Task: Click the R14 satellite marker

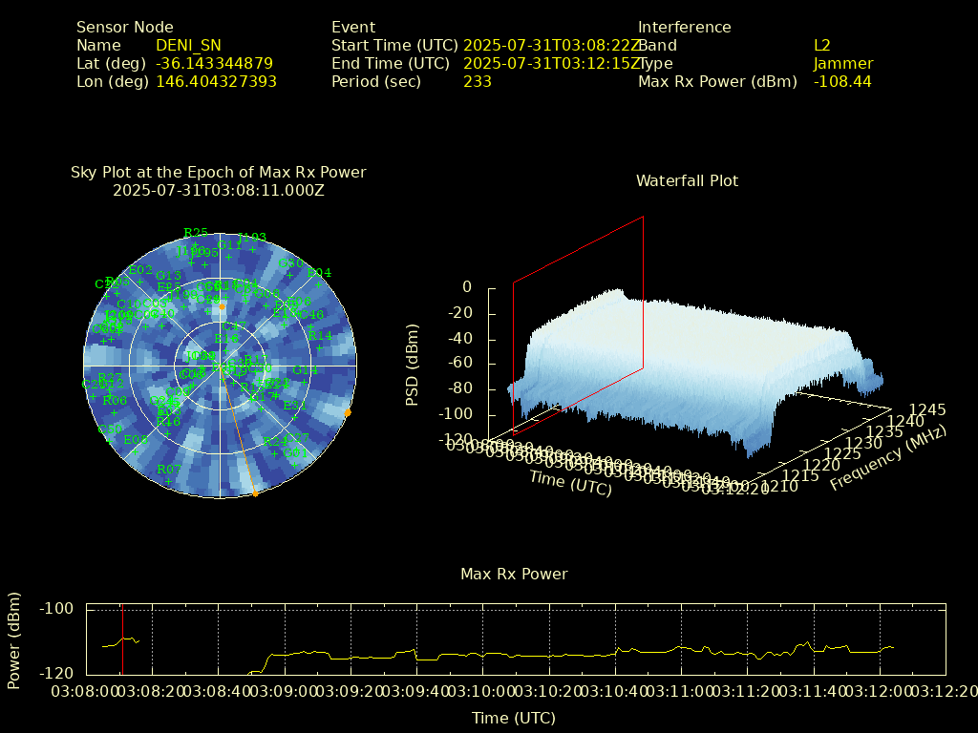Action: tap(320, 336)
